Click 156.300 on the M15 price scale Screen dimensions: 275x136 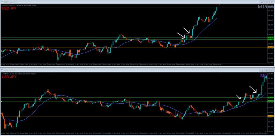[x=270, y=15]
